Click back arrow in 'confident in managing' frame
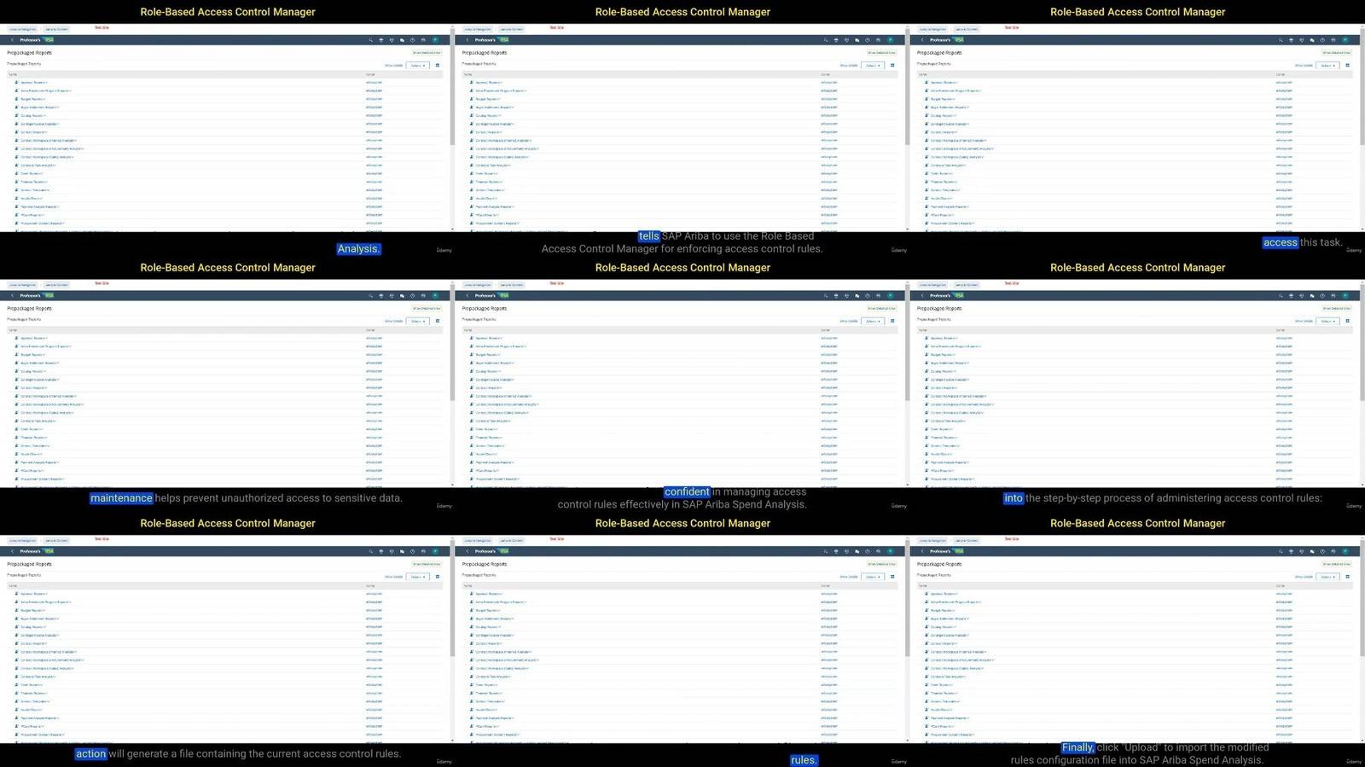 point(468,296)
